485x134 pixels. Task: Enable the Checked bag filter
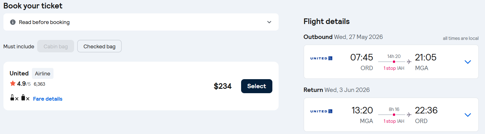(x=99, y=46)
